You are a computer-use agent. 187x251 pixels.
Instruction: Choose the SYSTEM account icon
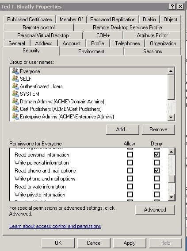[15, 94]
